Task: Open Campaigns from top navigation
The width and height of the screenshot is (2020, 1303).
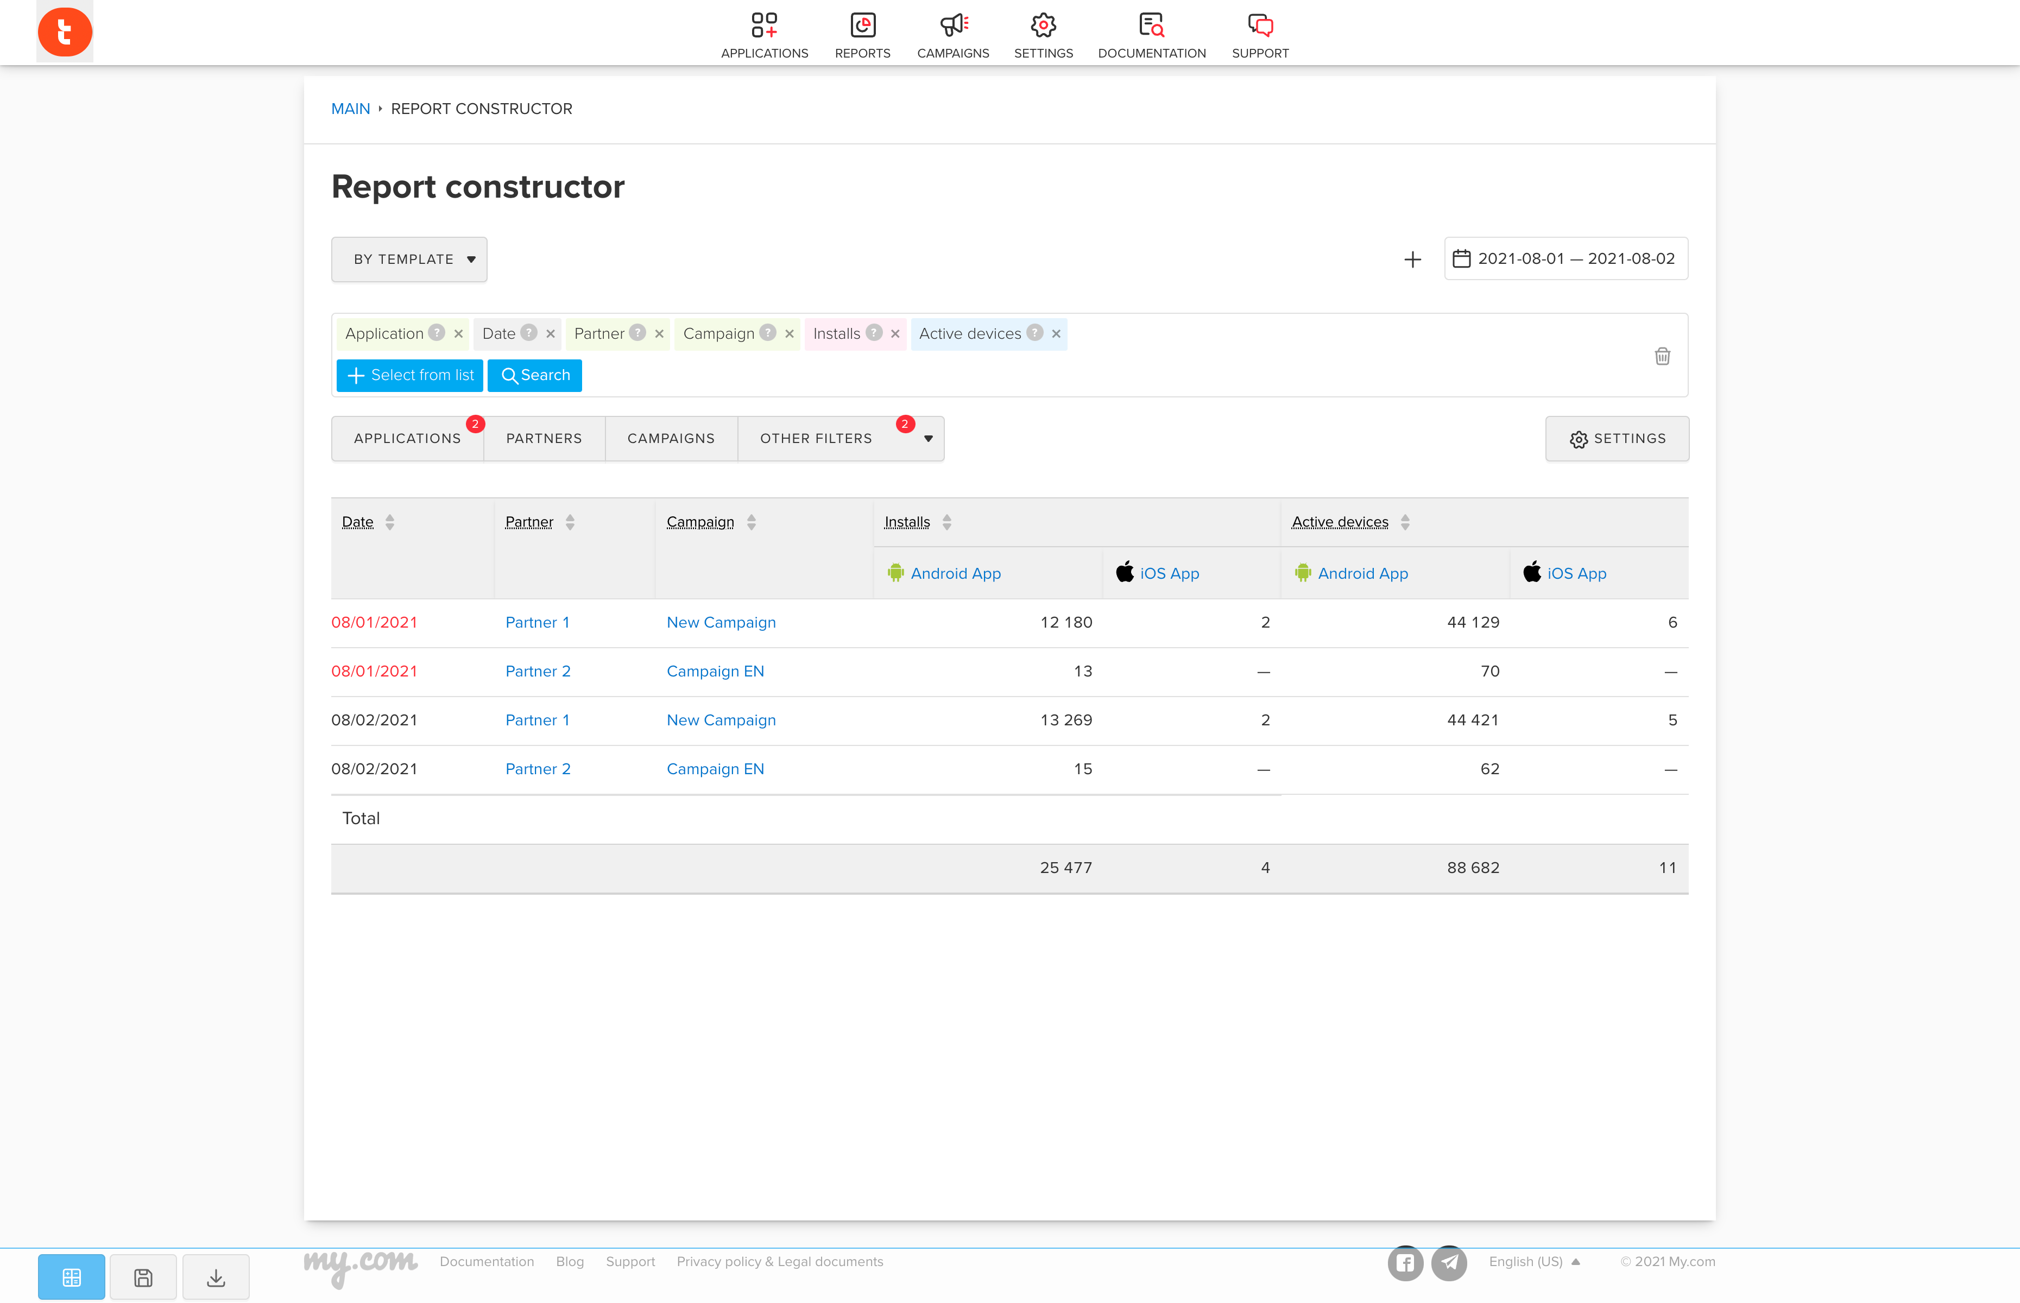Action: click(x=953, y=35)
